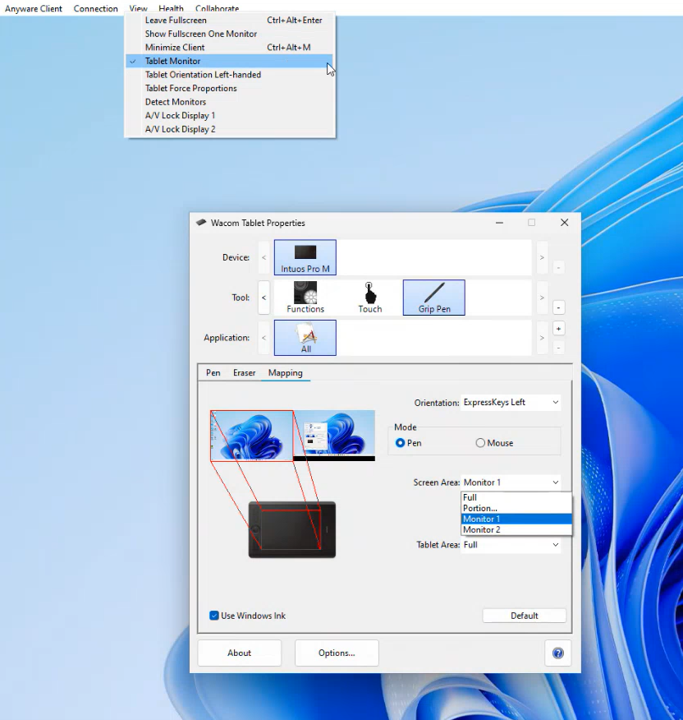Choose Full in Screen Area list
Viewport: 683px width, 720px height.
[x=516, y=497]
